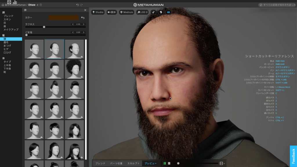The height and width of the screenshot is (167, 297).
Task: Decrease ごま塩 with the left arrow
Action: 73,32
